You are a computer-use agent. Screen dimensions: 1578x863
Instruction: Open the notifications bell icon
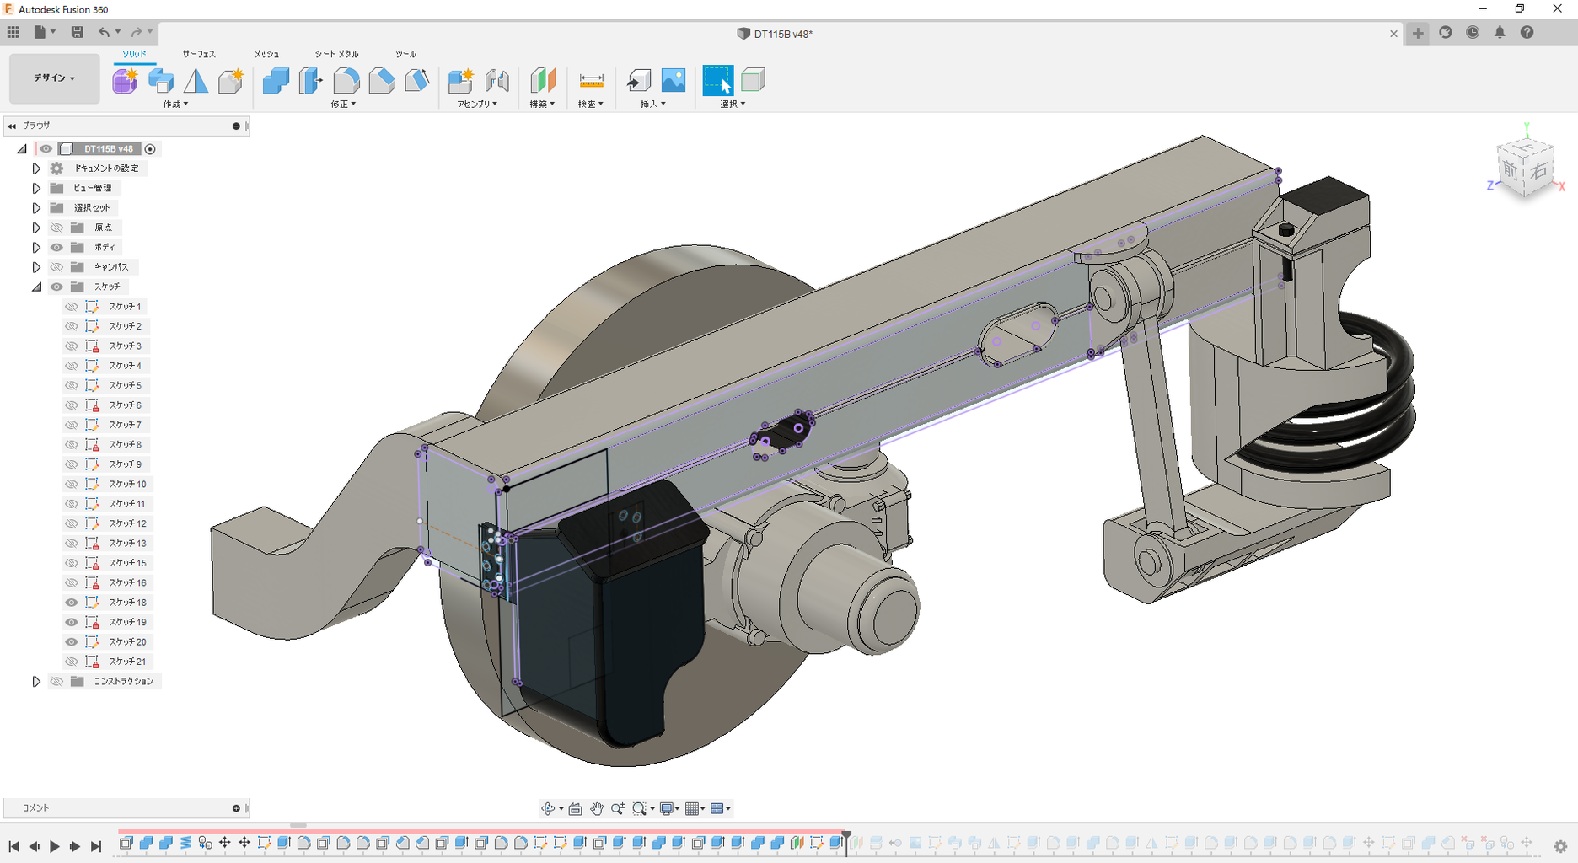click(1500, 33)
